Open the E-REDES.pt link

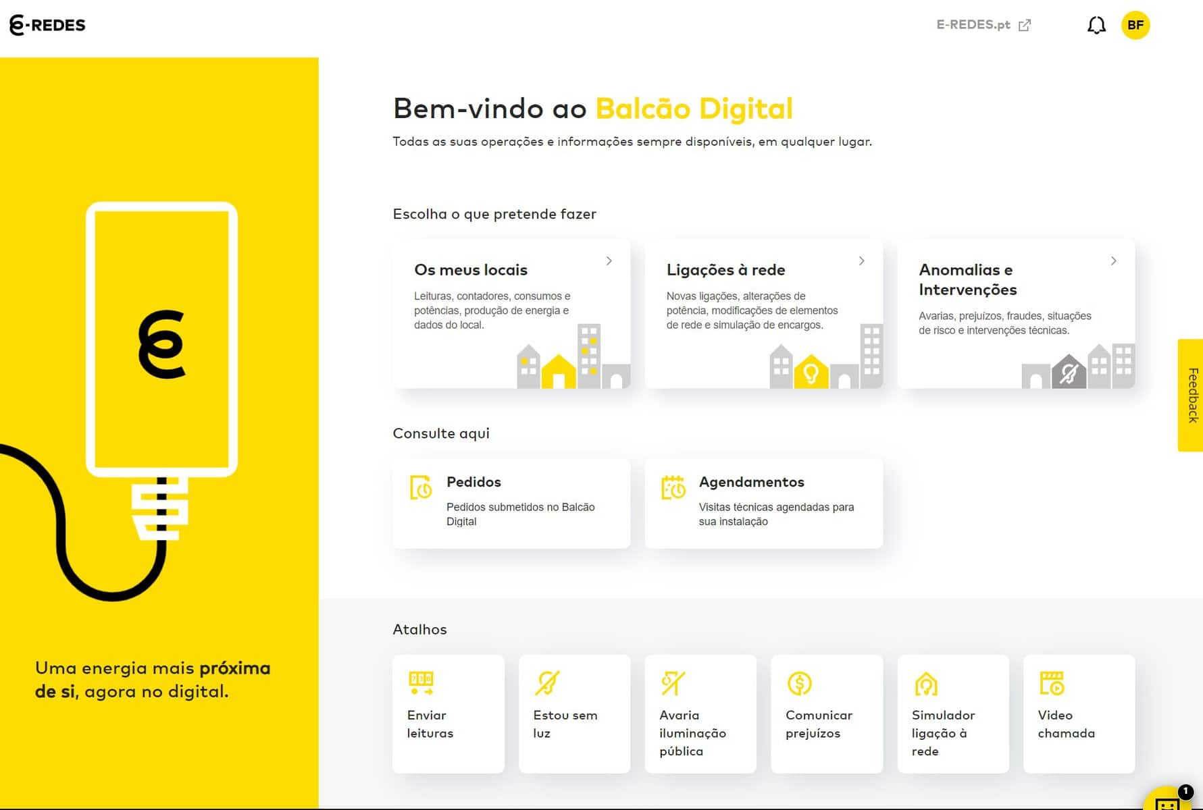(973, 25)
